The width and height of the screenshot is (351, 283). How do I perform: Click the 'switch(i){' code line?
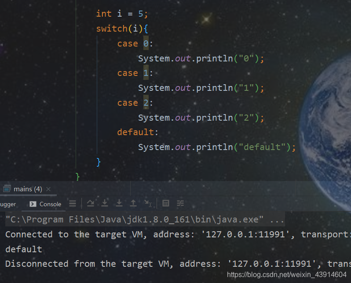tap(122, 29)
